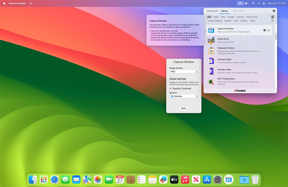Switch to the Dashboard tab
Screen dimensions: 288x187
pos(212,11)
